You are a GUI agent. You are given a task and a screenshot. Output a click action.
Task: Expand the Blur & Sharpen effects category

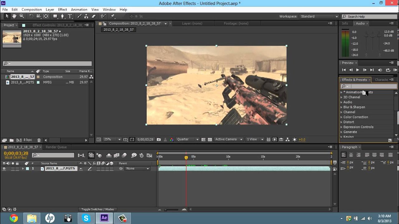click(341, 107)
